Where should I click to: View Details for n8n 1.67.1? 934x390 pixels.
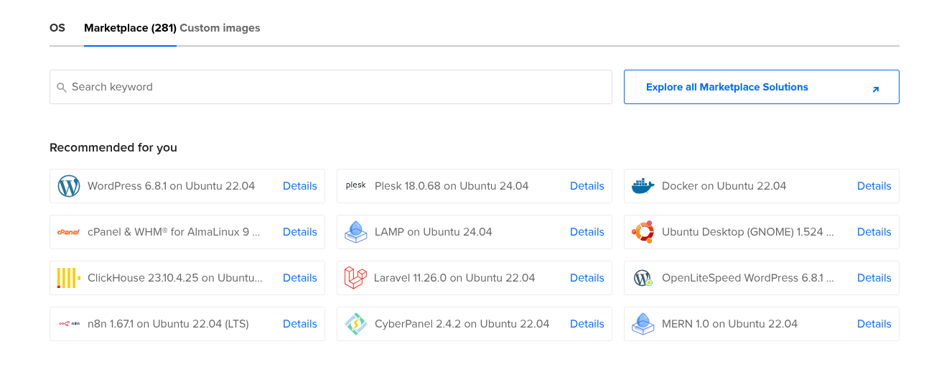point(300,324)
